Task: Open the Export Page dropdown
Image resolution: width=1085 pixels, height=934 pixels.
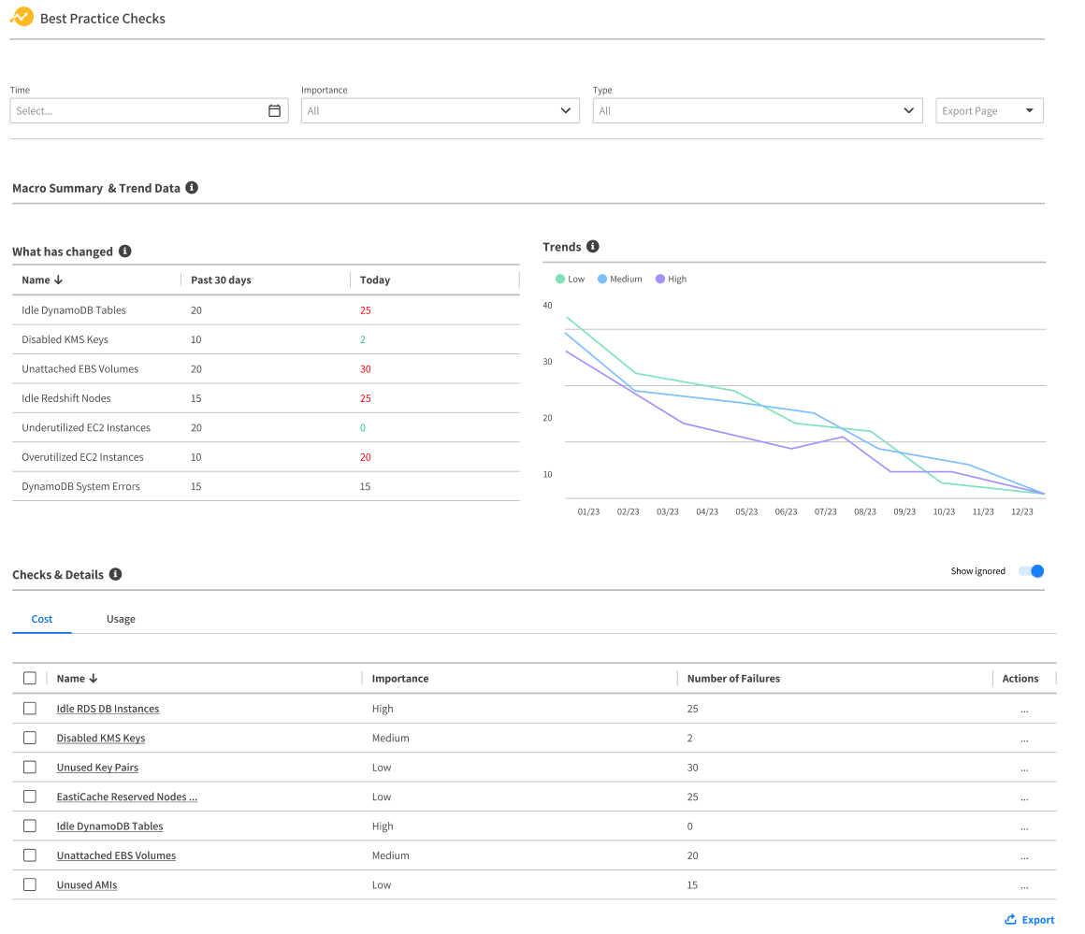Action: [989, 110]
